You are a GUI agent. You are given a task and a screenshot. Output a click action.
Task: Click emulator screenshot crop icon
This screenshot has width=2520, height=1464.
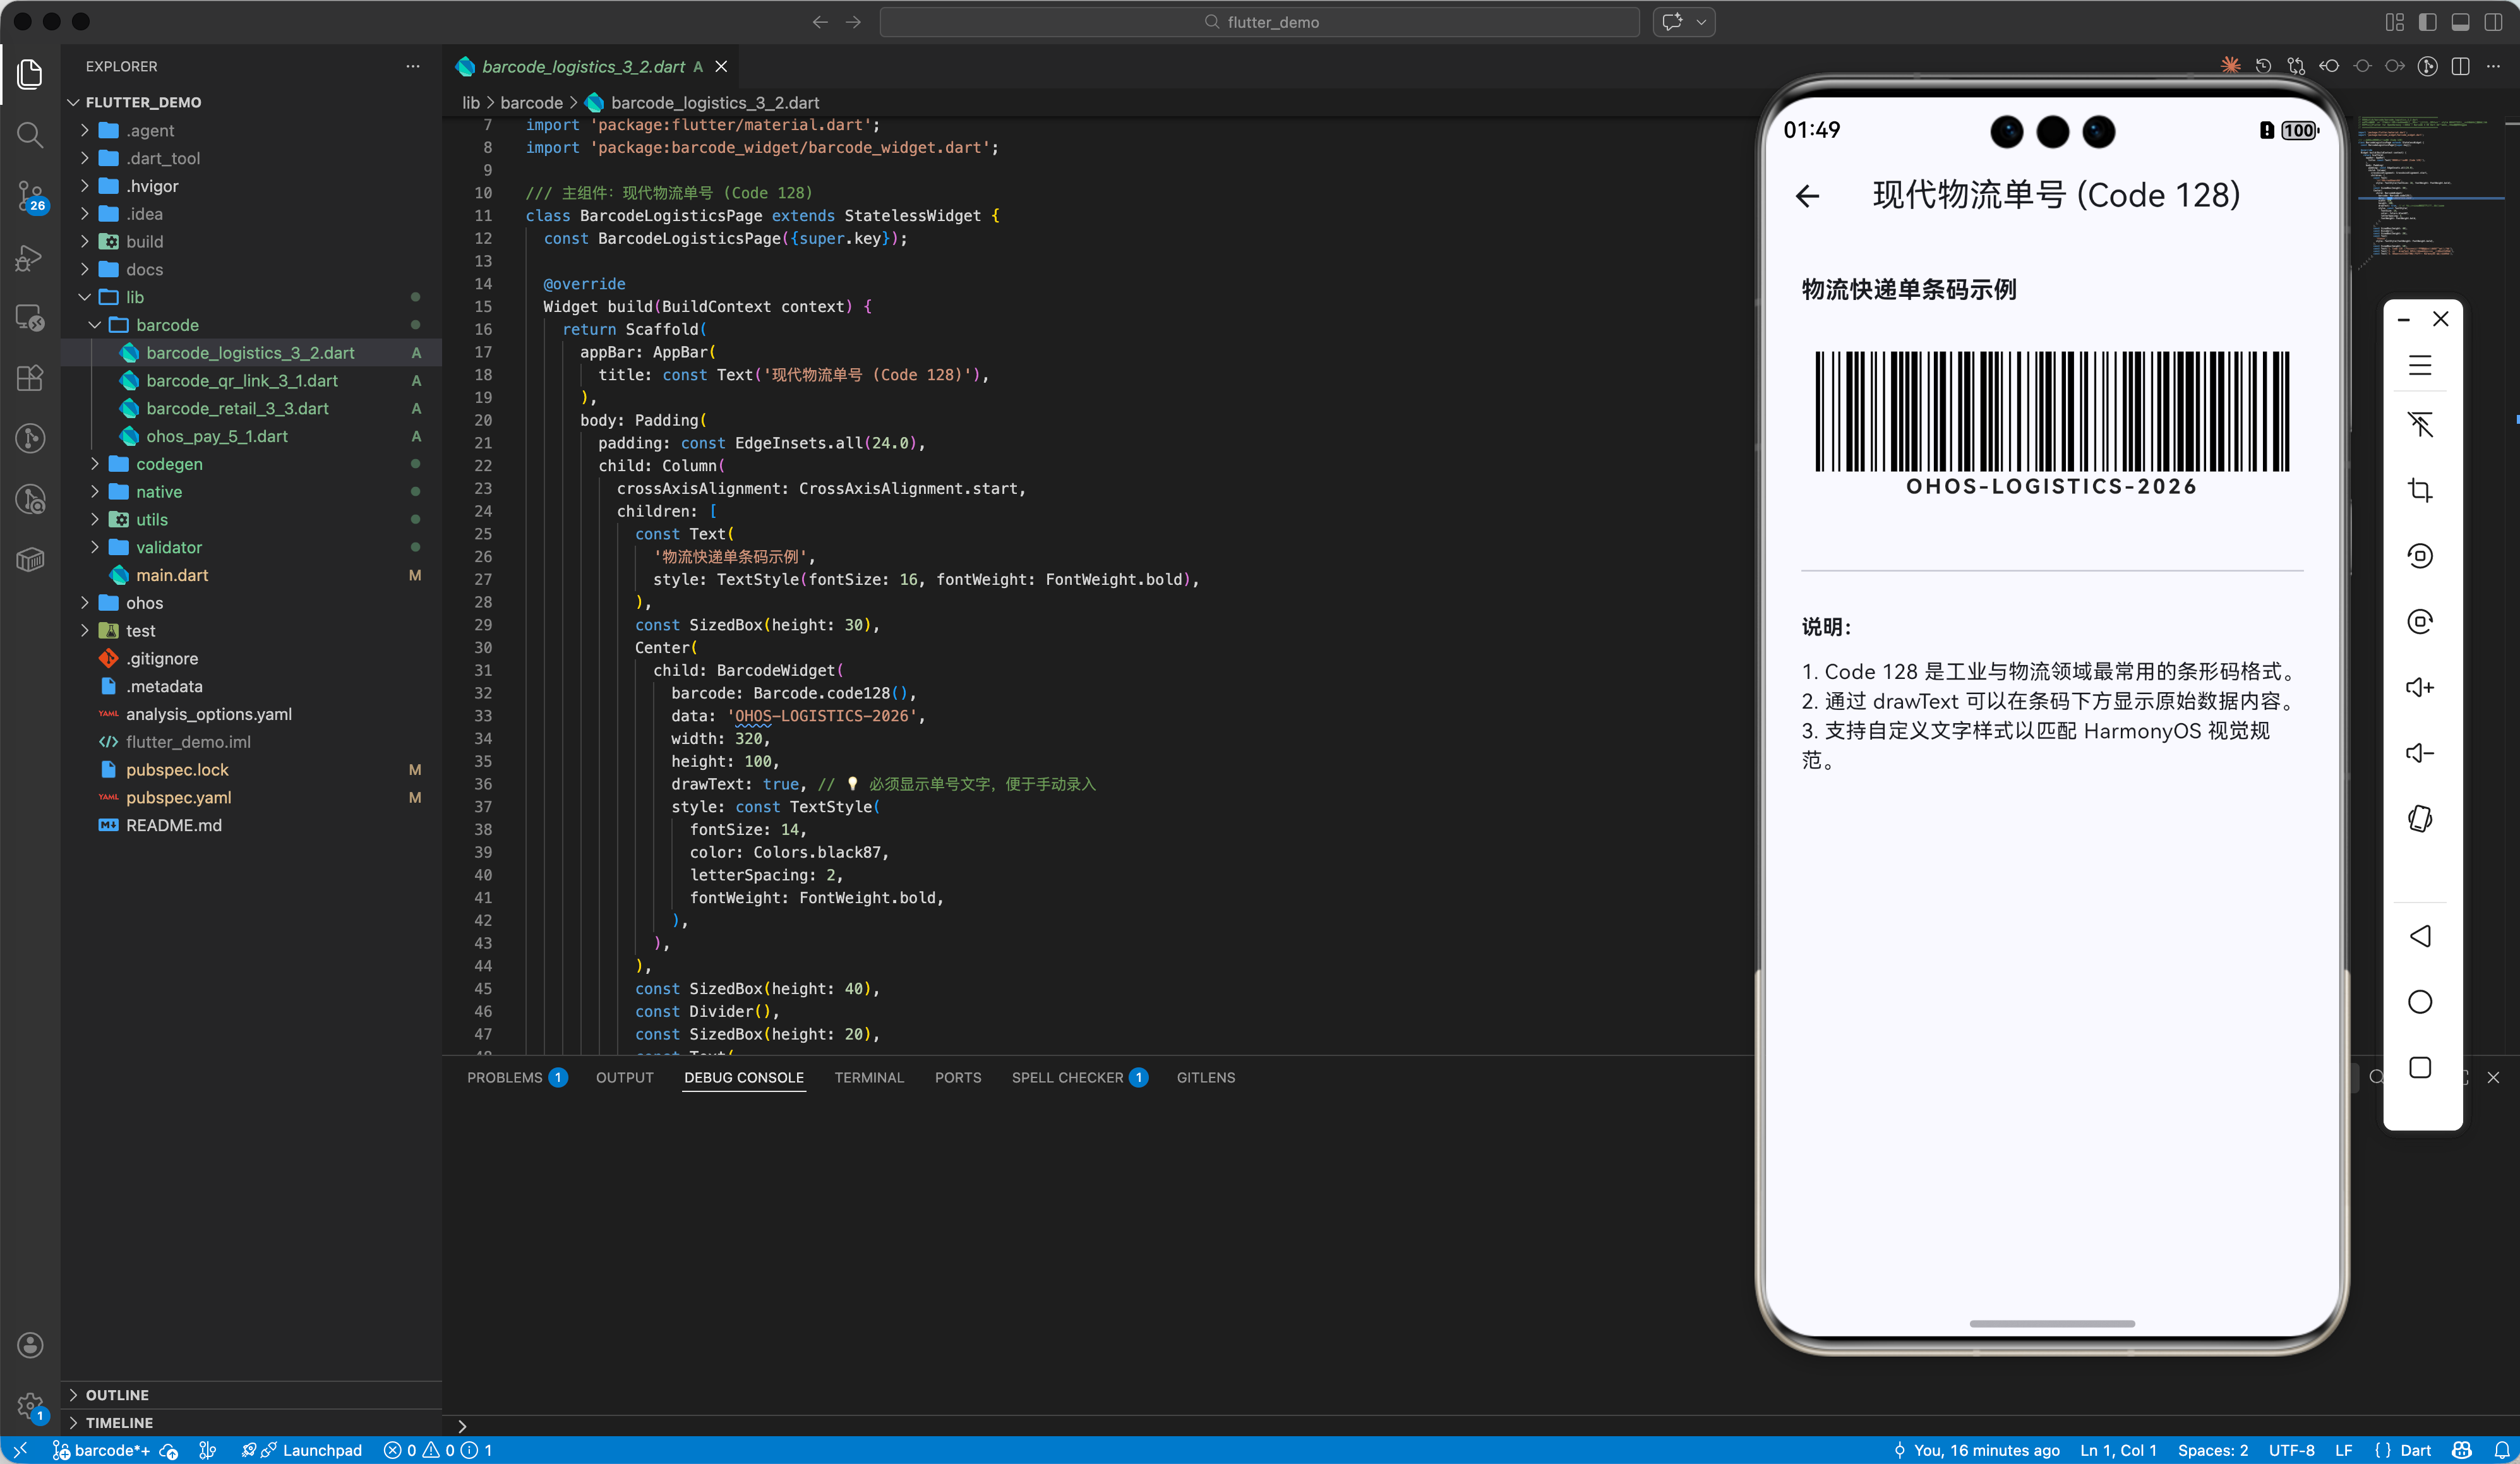2419,490
